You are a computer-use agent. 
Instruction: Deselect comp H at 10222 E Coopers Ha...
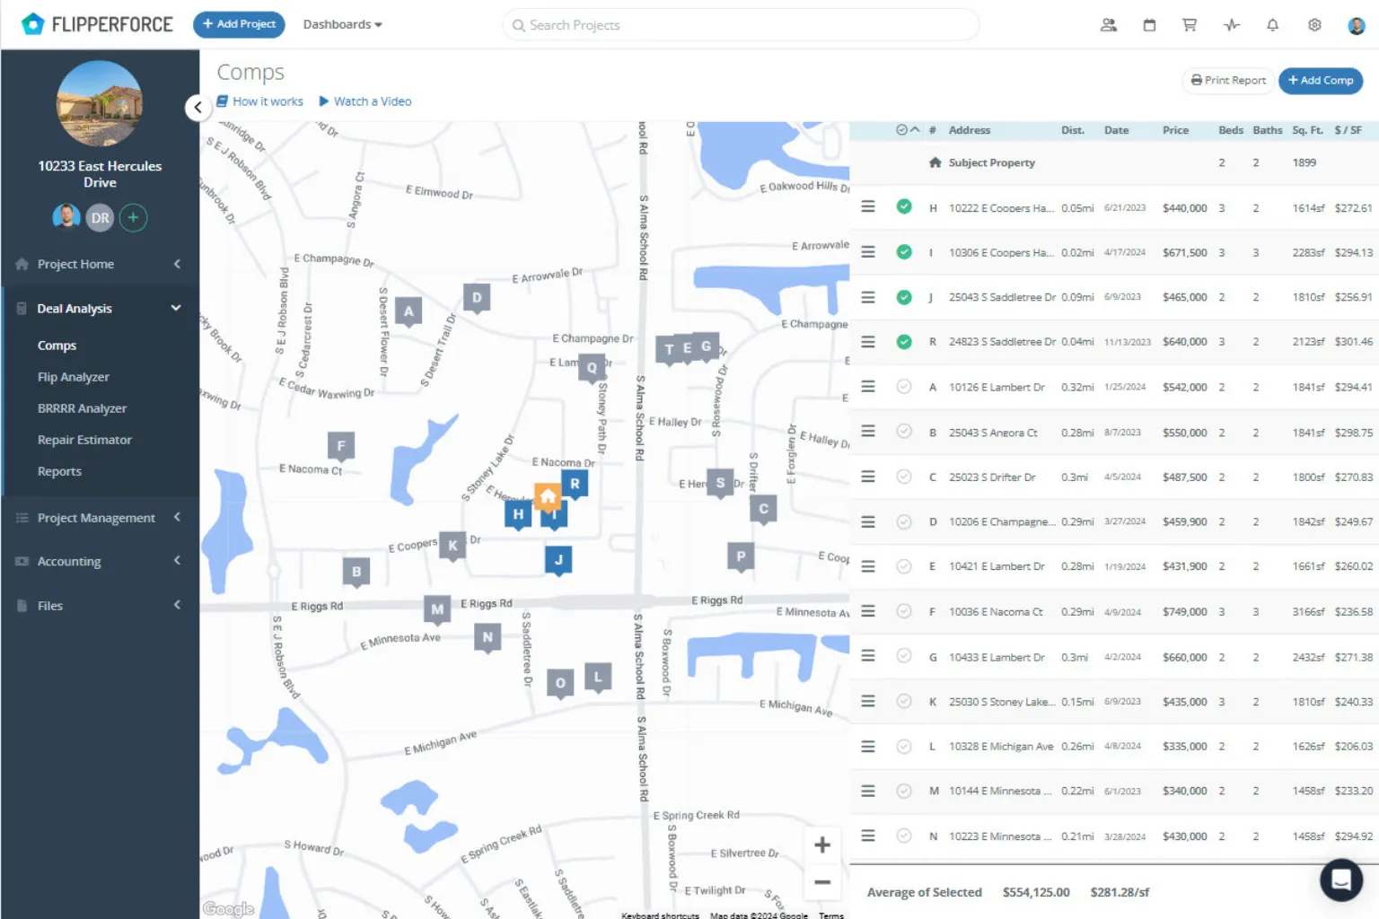(904, 206)
